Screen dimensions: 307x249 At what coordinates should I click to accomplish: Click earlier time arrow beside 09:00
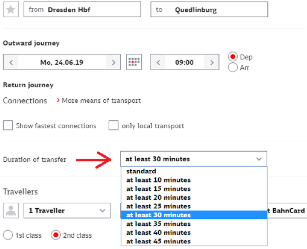point(158,62)
